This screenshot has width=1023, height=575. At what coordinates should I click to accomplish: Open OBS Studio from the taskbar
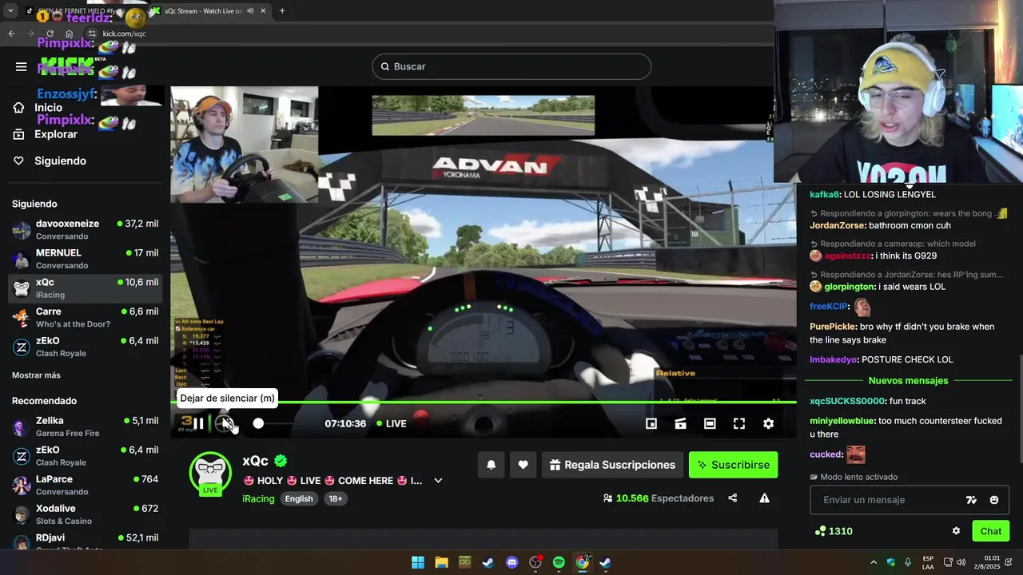pyautogui.click(x=535, y=562)
